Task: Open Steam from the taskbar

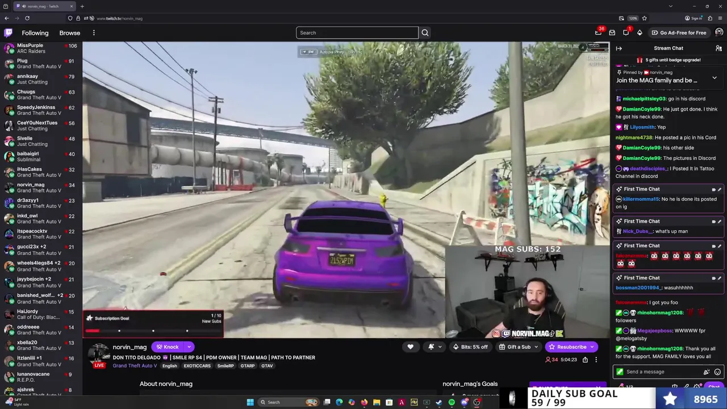Action: click(439, 402)
